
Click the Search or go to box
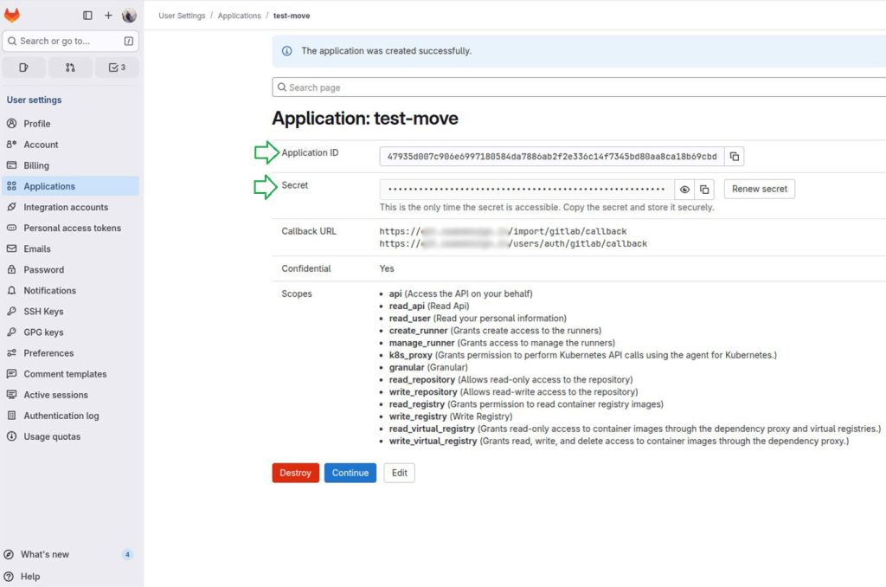[x=70, y=41]
